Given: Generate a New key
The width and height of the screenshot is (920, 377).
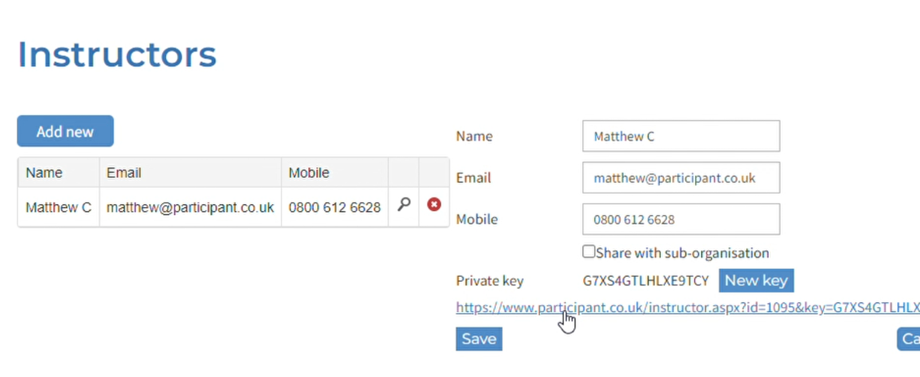Looking at the screenshot, I should tap(756, 281).
